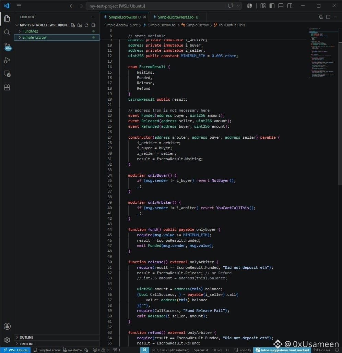The image size is (342, 353).
Task: Expand the FundMe2 folder
Action: (x=30, y=31)
